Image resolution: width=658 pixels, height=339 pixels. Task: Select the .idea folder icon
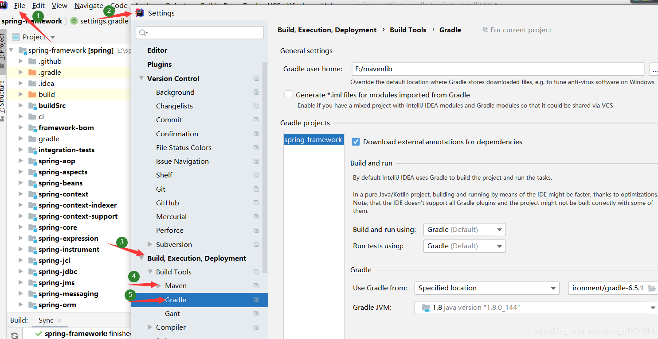[x=32, y=83]
